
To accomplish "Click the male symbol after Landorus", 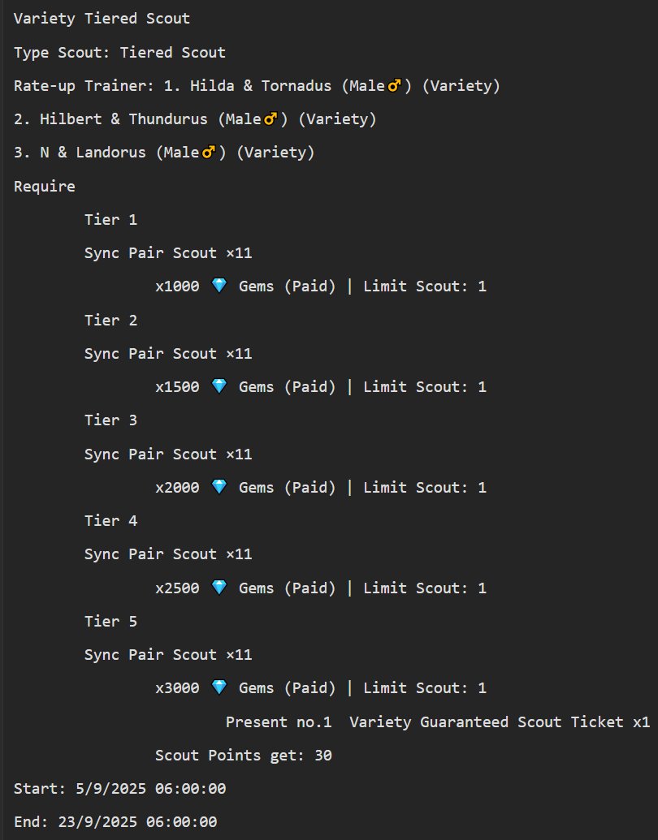I will click(x=209, y=152).
